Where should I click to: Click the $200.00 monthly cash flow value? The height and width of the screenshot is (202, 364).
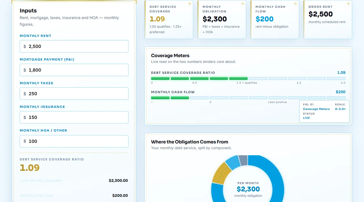(x=120, y=196)
